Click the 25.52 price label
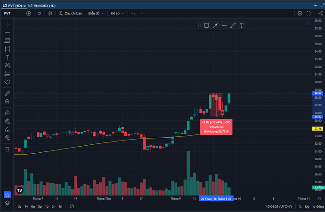The width and height of the screenshot is (325, 212). (318, 117)
